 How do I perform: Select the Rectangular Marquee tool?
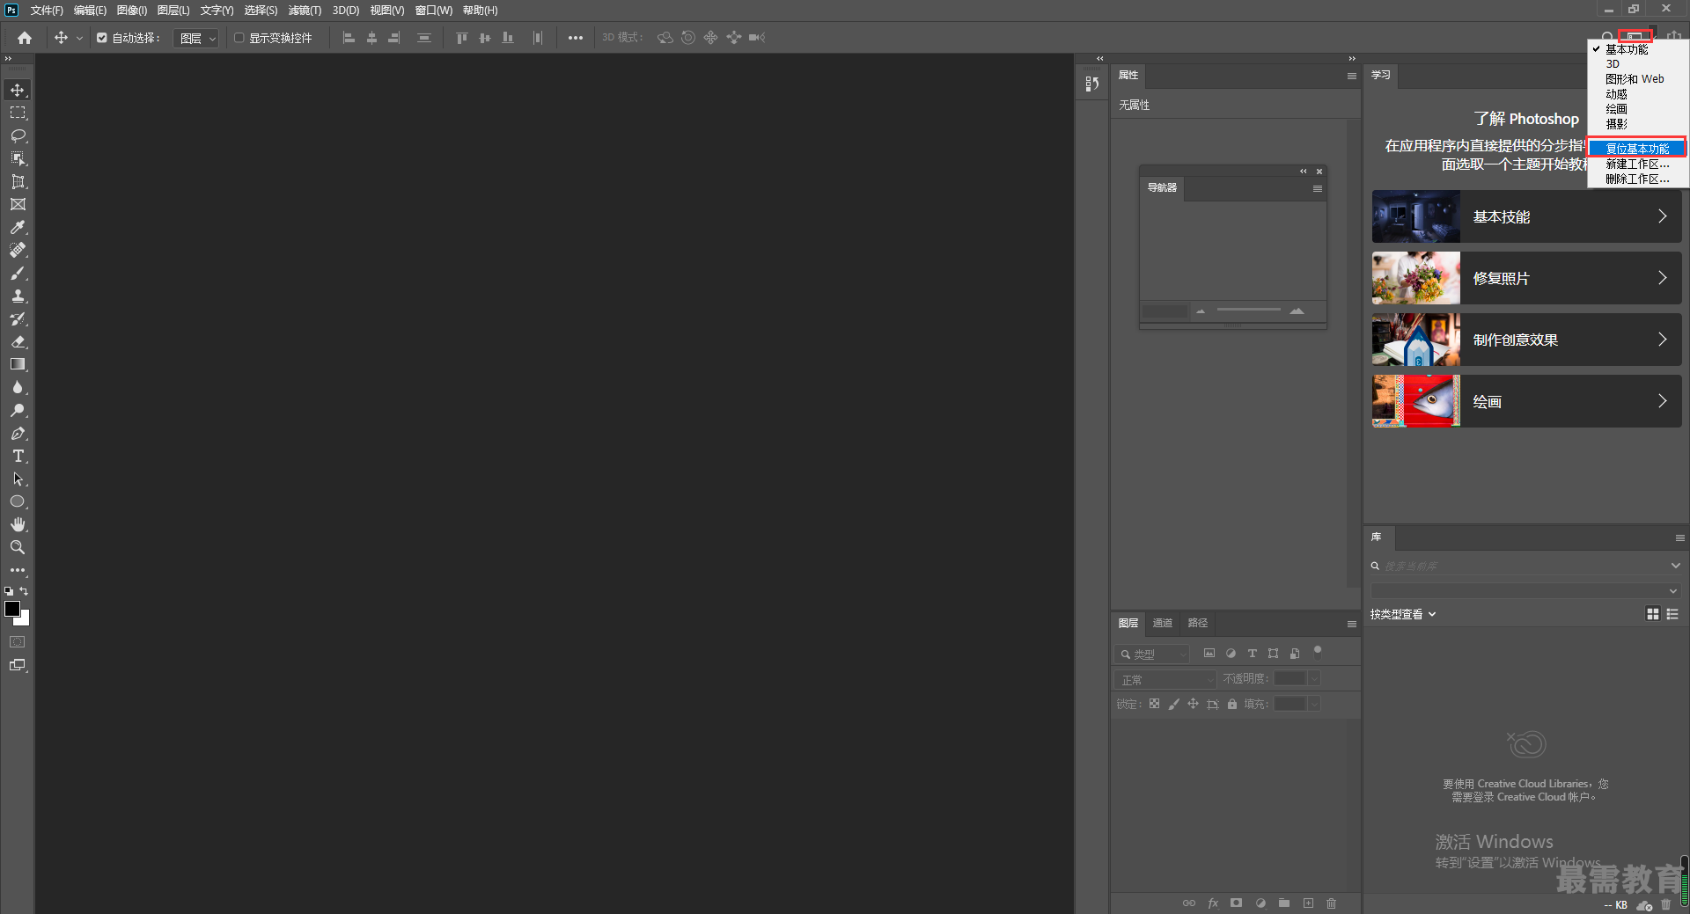pyautogui.click(x=18, y=113)
